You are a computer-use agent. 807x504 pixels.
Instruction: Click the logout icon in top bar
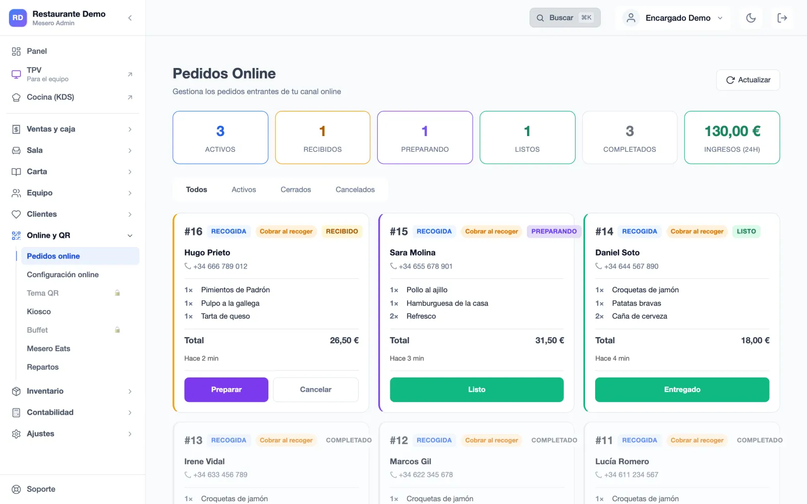[x=782, y=18]
